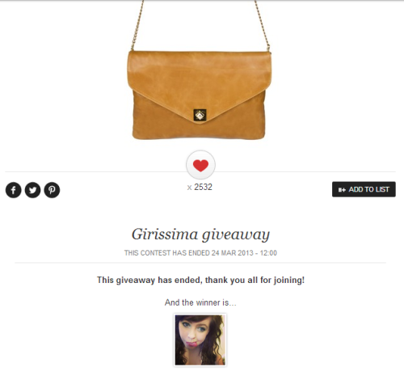This screenshot has height=376, width=404.
Task: Tweet this giveaway via Twitter icon
Action: click(32, 190)
